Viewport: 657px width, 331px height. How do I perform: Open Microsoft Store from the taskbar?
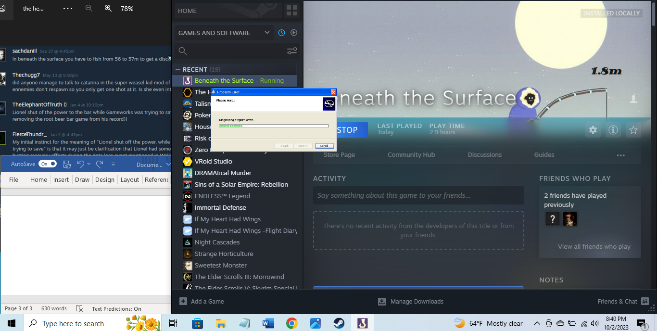[197, 323]
